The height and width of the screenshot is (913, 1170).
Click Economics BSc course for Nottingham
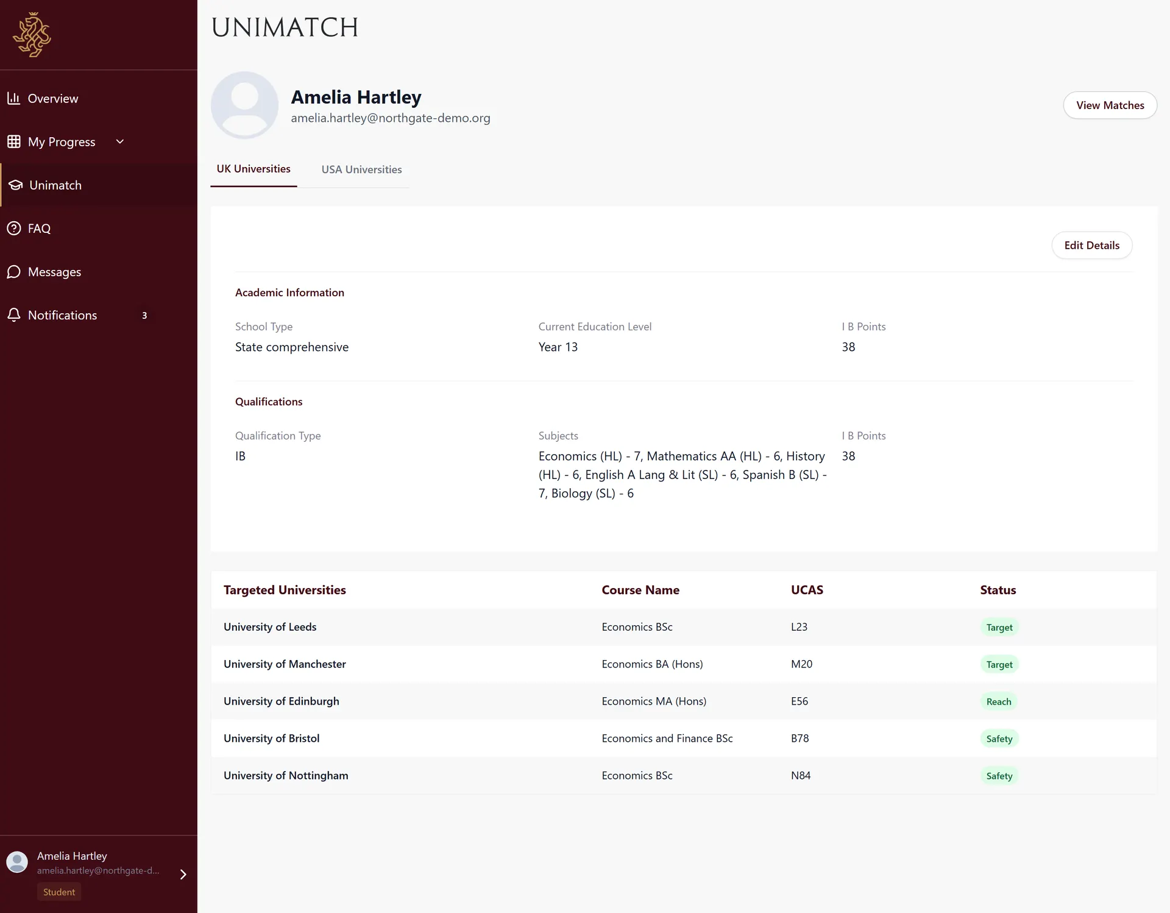(x=637, y=775)
